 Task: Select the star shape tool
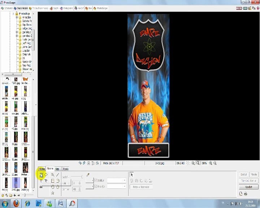(53, 193)
